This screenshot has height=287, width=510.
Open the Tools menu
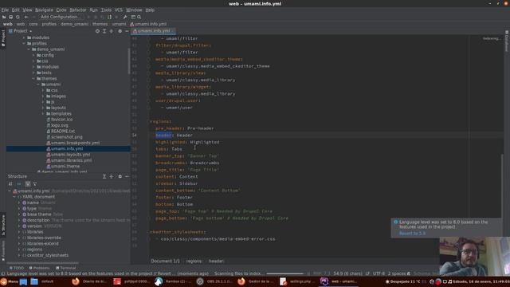[x=106, y=10]
